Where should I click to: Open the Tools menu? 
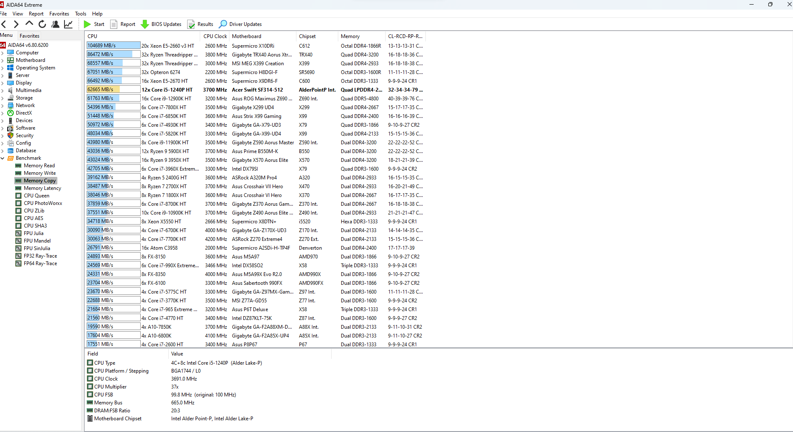tap(80, 14)
